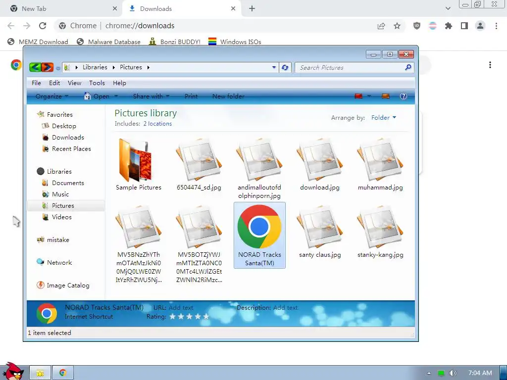Click the Search Pictures input field
Image resolution: width=507 pixels, height=380 pixels.
[x=351, y=67]
